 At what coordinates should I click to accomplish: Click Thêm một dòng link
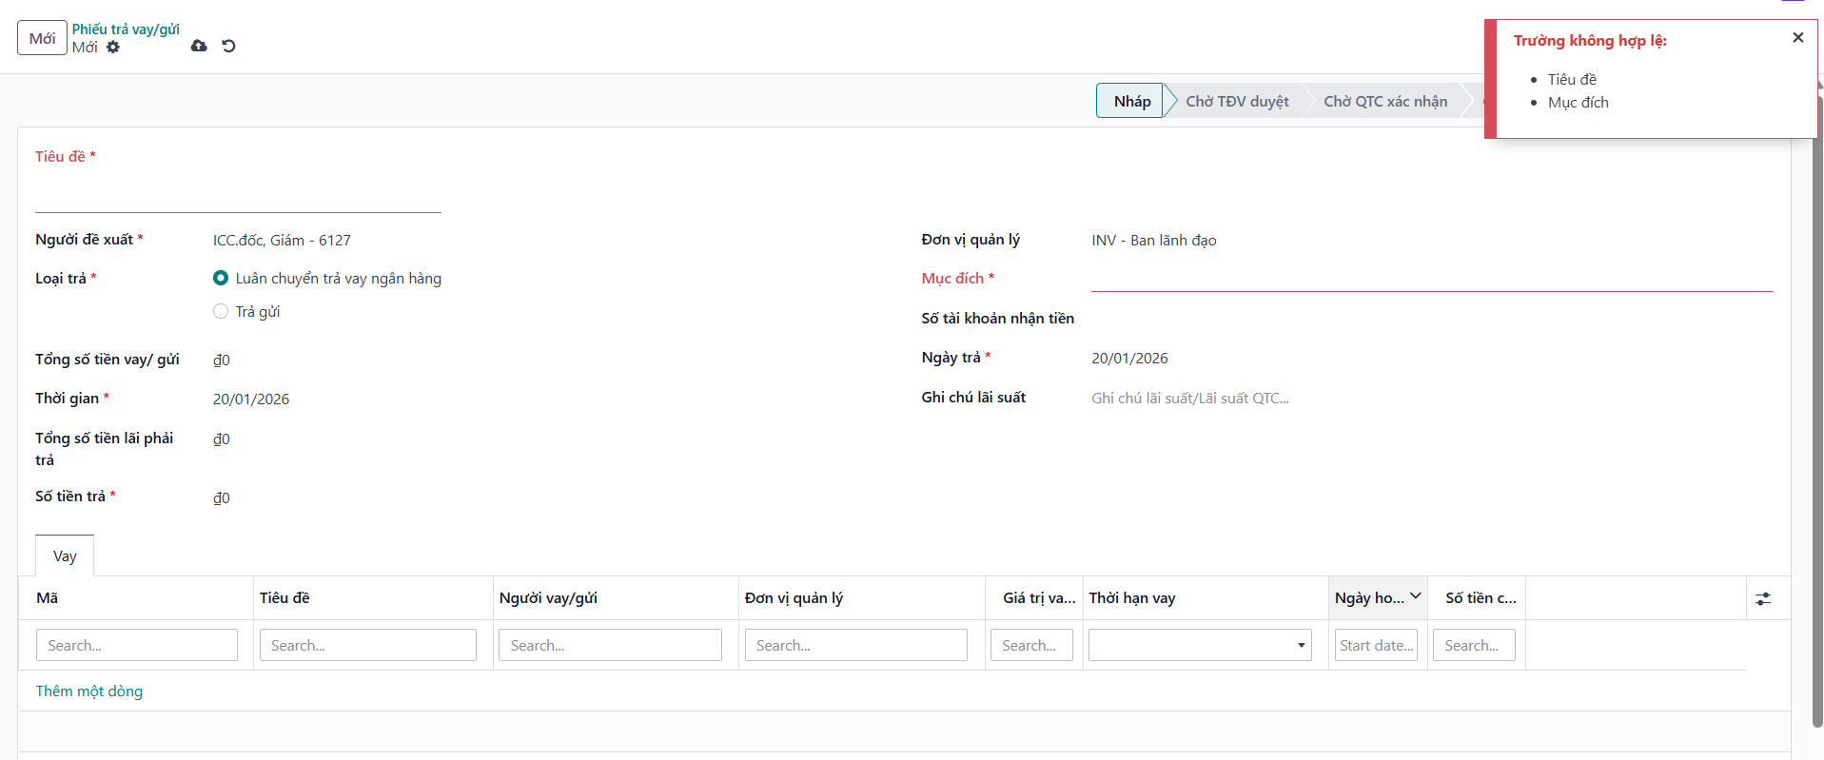(89, 692)
